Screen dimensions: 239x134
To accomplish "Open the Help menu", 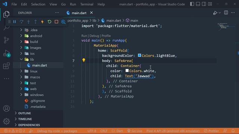I will pyautogui.click(x=101, y=4).
